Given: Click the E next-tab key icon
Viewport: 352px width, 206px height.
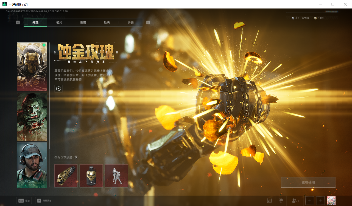Looking at the screenshot, I should [148, 22].
